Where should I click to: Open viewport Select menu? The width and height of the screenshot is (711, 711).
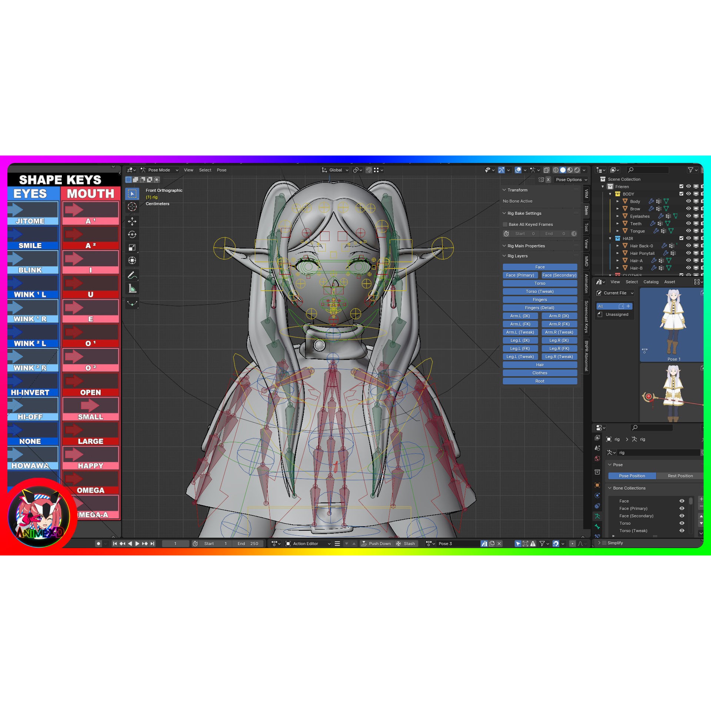[205, 170]
